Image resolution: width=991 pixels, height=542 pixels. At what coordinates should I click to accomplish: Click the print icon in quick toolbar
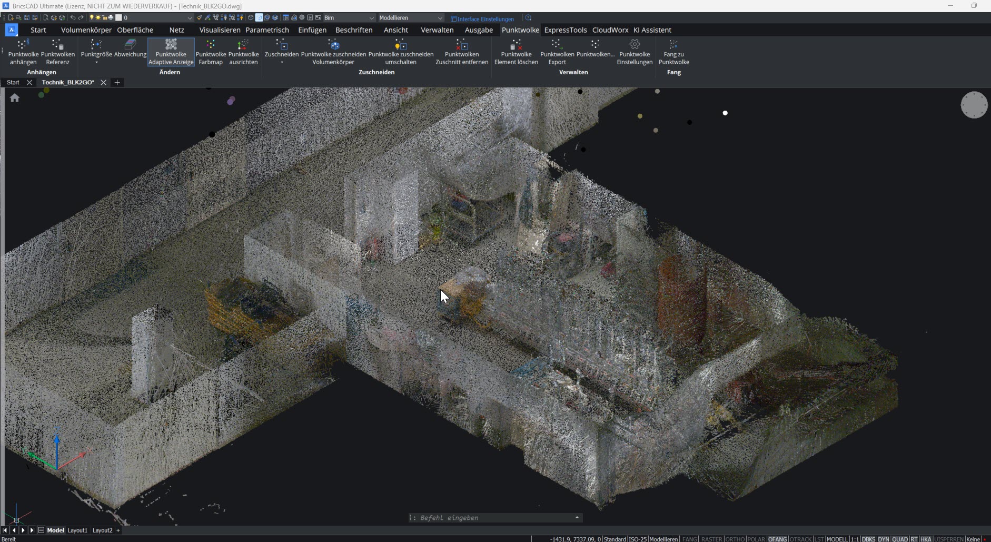(54, 18)
